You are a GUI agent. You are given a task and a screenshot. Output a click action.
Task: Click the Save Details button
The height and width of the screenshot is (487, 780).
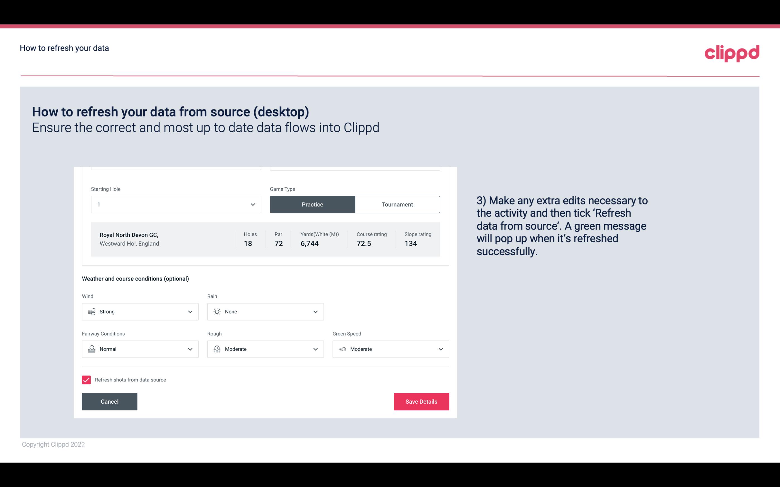coord(421,401)
